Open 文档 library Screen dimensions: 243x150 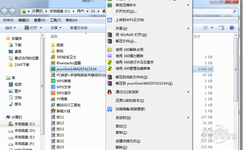click(15, 98)
